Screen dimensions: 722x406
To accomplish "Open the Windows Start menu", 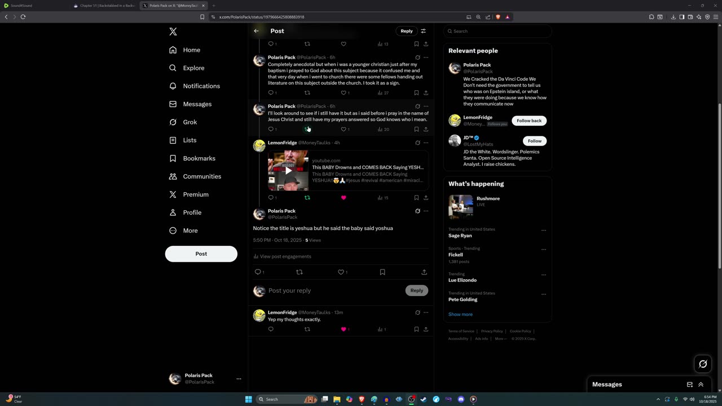I will [x=248, y=399].
